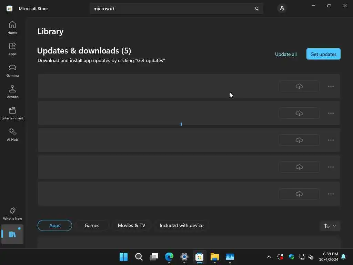
Task: Open File Explorer from taskbar
Action: pos(214,257)
